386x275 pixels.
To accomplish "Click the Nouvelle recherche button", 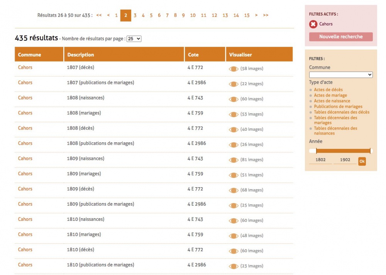I will (340, 37).
